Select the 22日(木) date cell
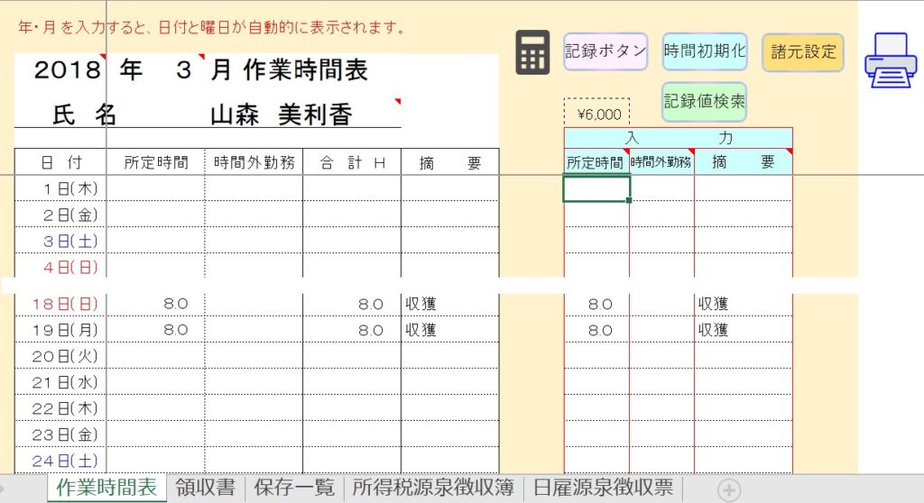Image resolution: width=924 pixels, height=503 pixels. coord(60,407)
